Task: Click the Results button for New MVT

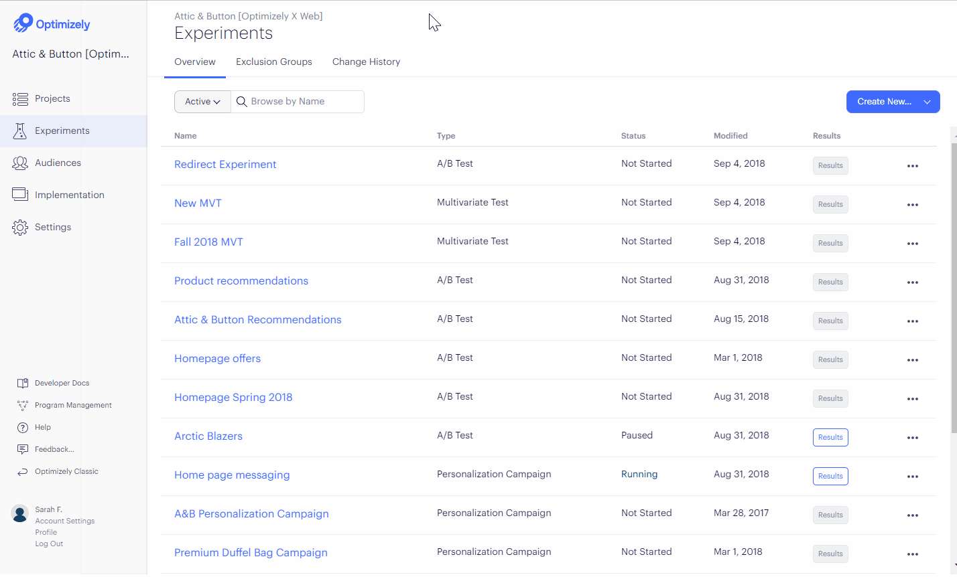Action: (830, 204)
